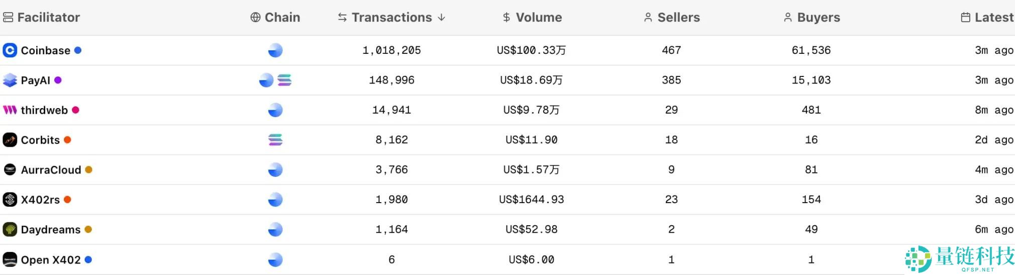Click the AurraCloud logo icon

tap(10, 170)
